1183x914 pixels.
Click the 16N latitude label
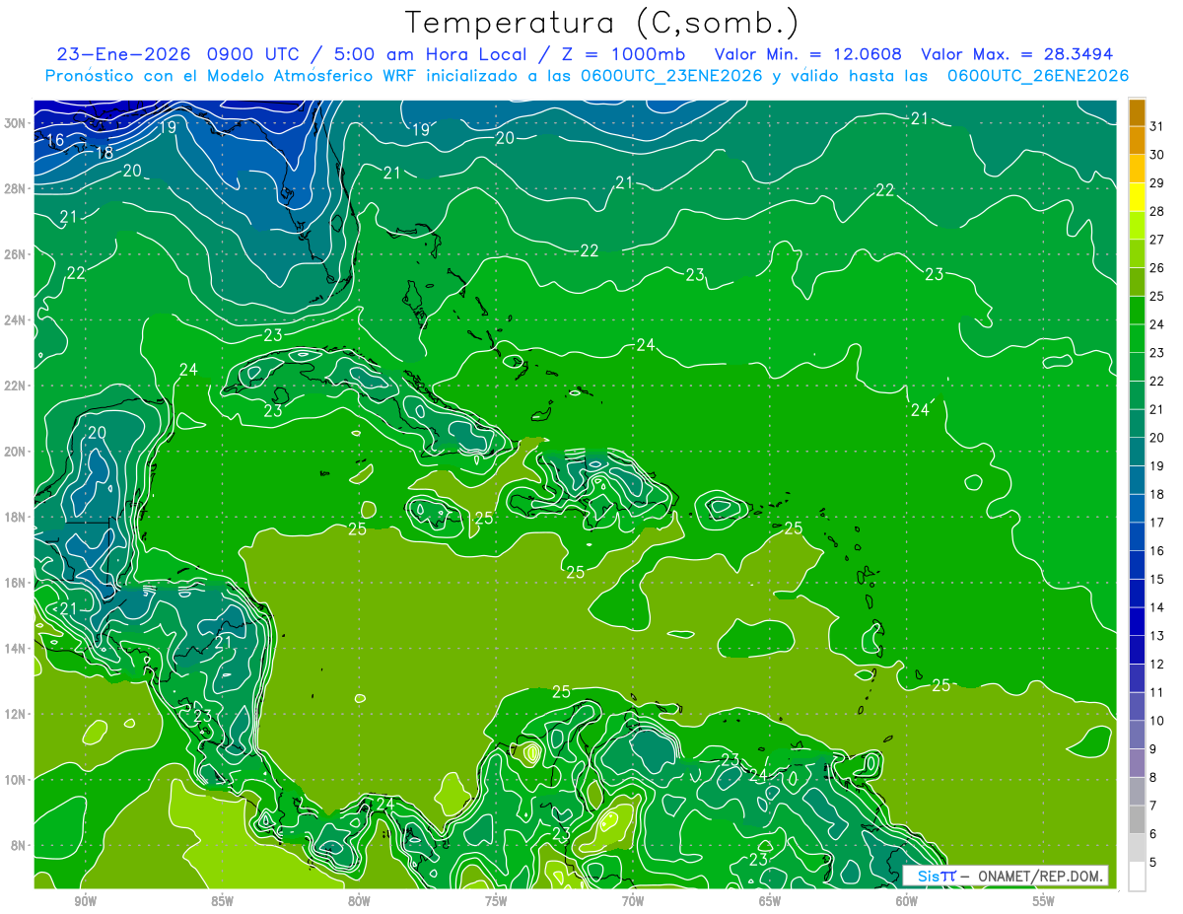[17, 583]
